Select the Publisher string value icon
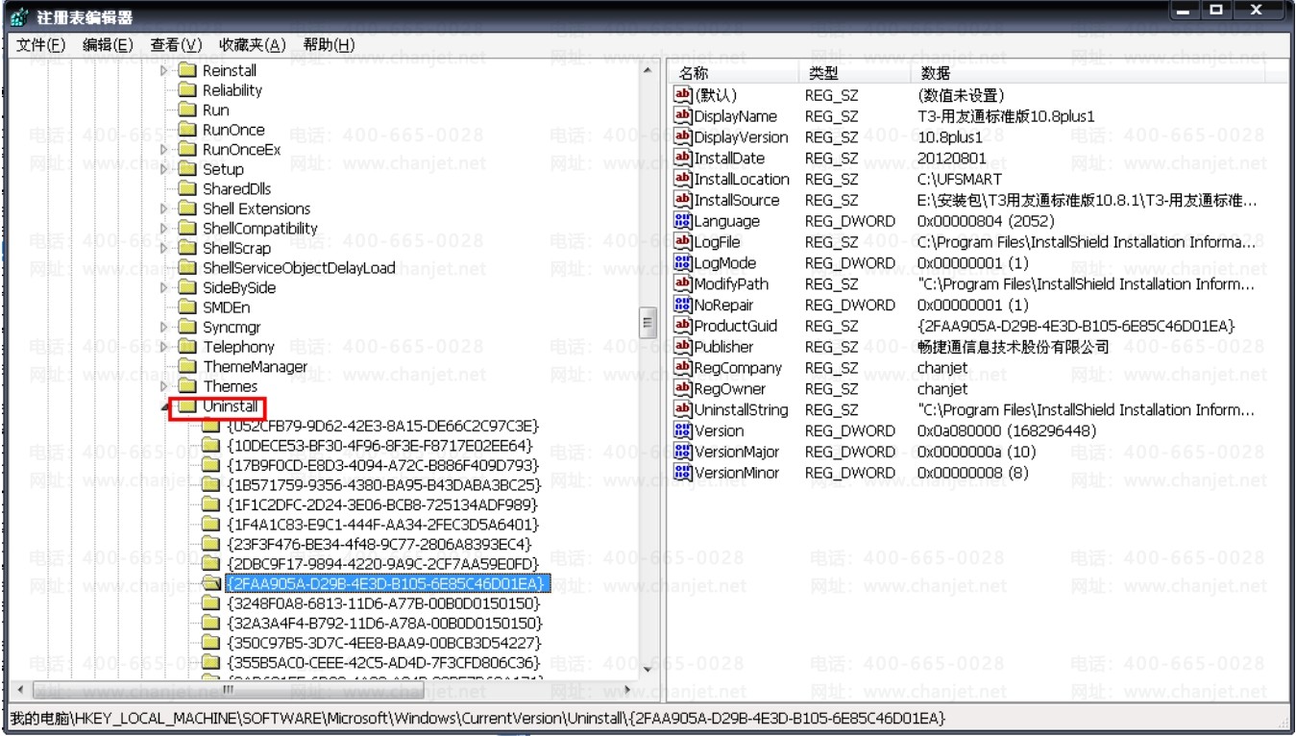Screen dimensions: 1296x736 coord(684,347)
